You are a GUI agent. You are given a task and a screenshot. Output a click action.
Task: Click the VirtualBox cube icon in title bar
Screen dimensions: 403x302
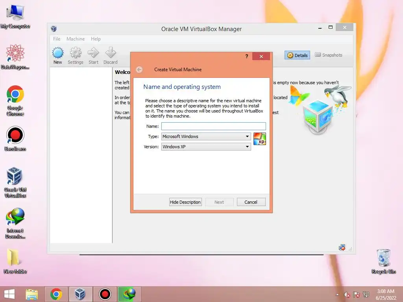pos(54,28)
